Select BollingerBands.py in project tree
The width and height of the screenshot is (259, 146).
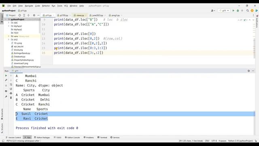tap(22, 53)
